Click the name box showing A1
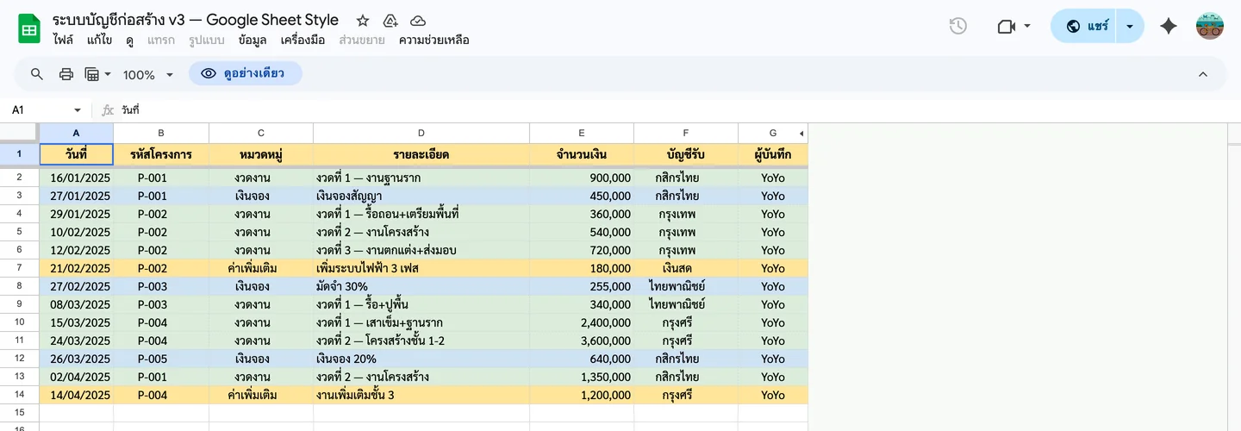The image size is (1241, 431). (41, 110)
